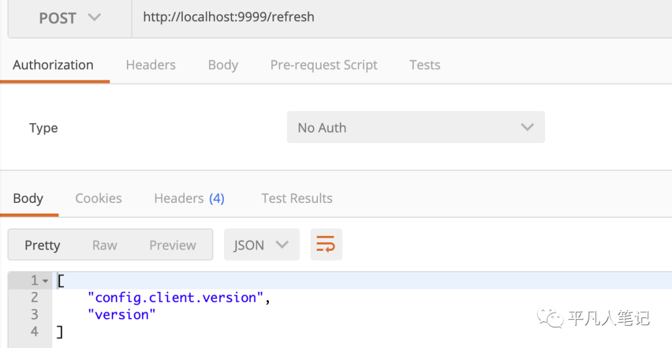Open the request Body tab
The width and height of the screenshot is (672, 348).
(223, 65)
